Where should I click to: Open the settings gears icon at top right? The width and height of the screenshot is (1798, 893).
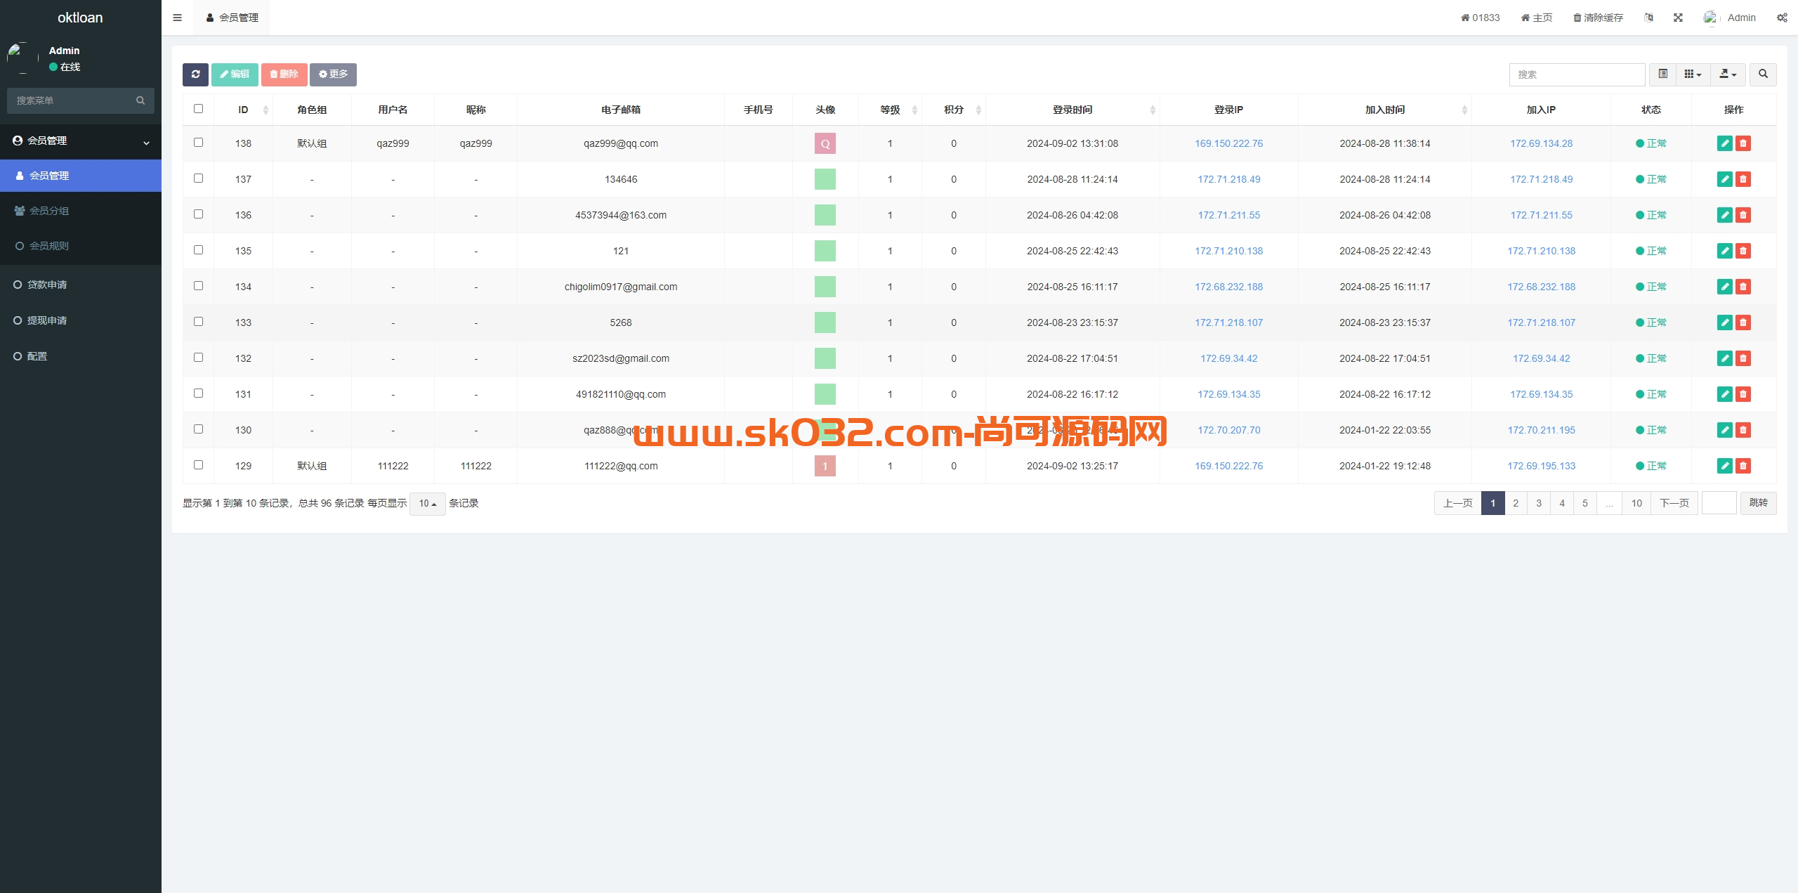click(1782, 18)
